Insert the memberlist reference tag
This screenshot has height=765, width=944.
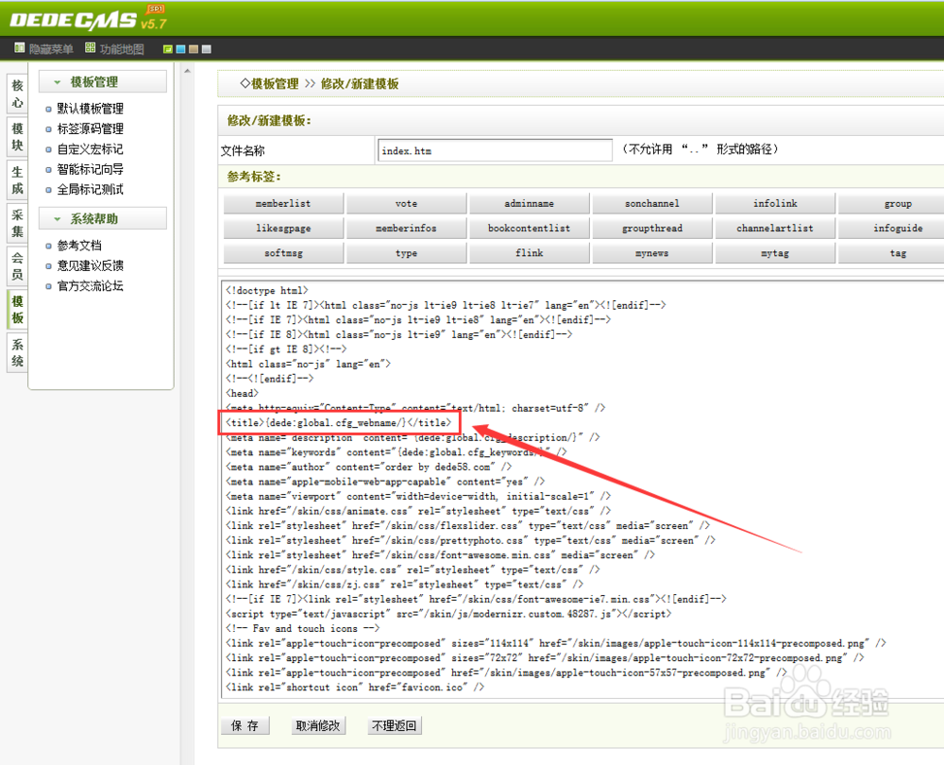283,204
